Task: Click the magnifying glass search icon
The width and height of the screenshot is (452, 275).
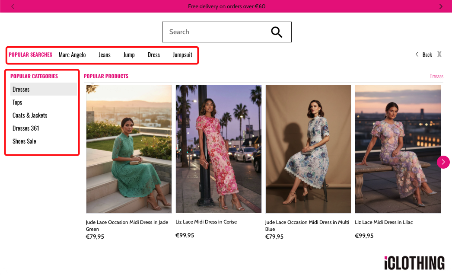Action: 276,32
